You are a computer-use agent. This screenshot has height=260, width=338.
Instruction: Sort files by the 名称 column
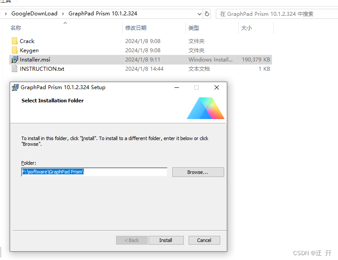(16, 28)
